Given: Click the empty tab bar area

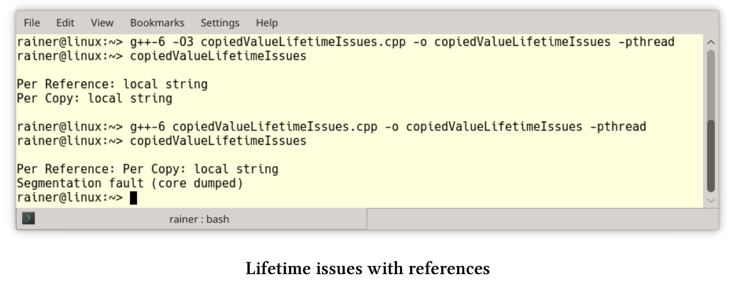Looking at the screenshot, I should tap(540, 219).
